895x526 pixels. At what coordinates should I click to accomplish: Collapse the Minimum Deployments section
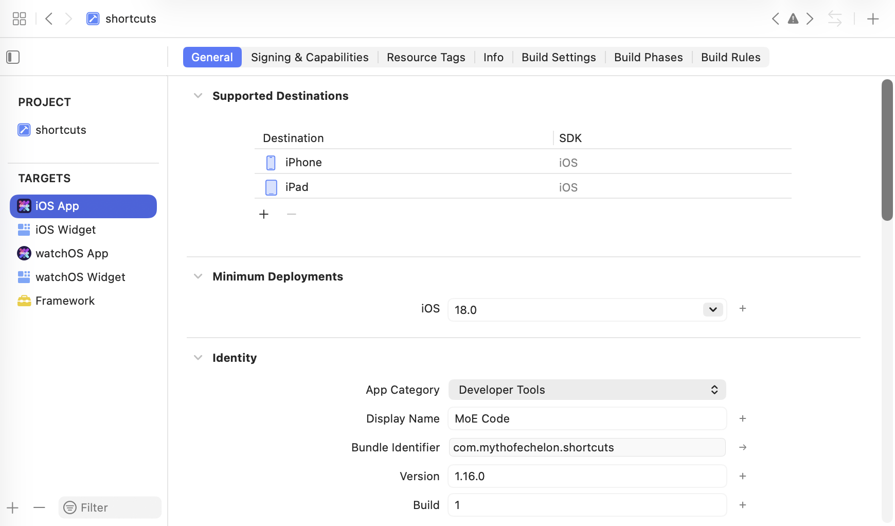pyautogui.click(x=198, y=276)
